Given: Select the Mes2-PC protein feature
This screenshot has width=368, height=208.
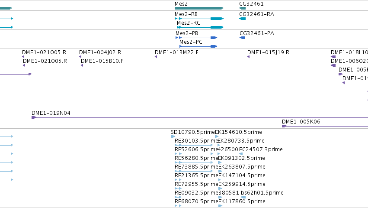Looking at the screenshot, I should click(x=198, y=46).
